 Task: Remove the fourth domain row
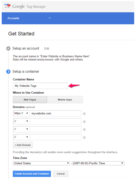(x=84, y=137)
